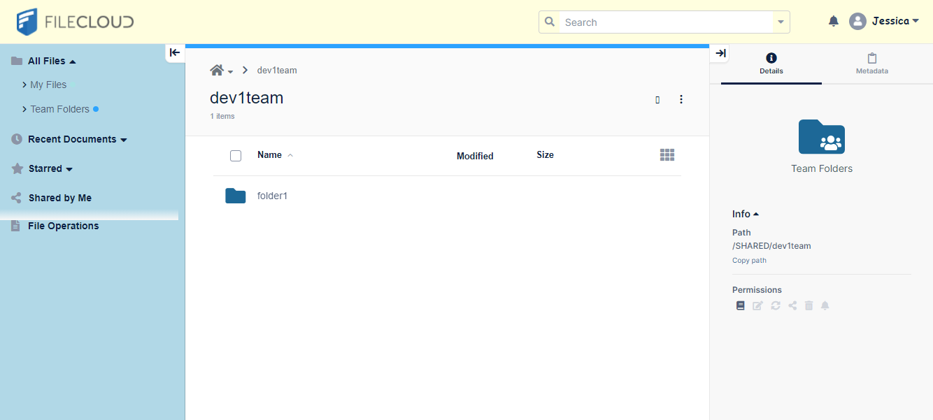
Task: Click the notification bell in the header
Action: tap(833, 22)
